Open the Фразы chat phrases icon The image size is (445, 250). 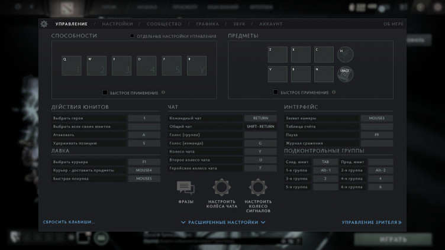click(185, 189)
